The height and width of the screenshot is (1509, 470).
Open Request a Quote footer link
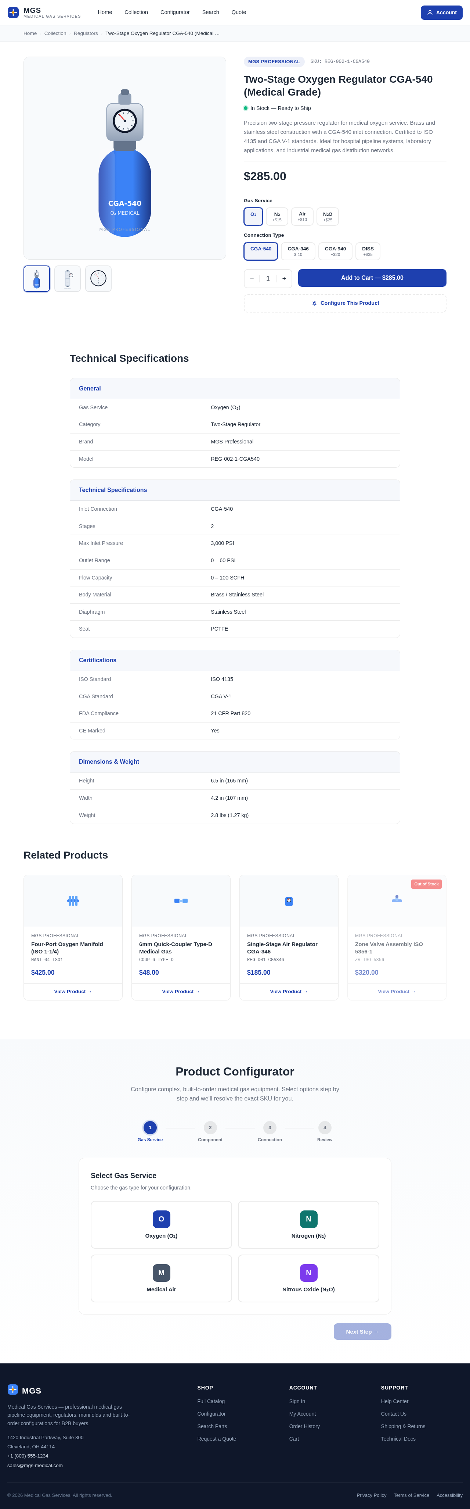217,1439
